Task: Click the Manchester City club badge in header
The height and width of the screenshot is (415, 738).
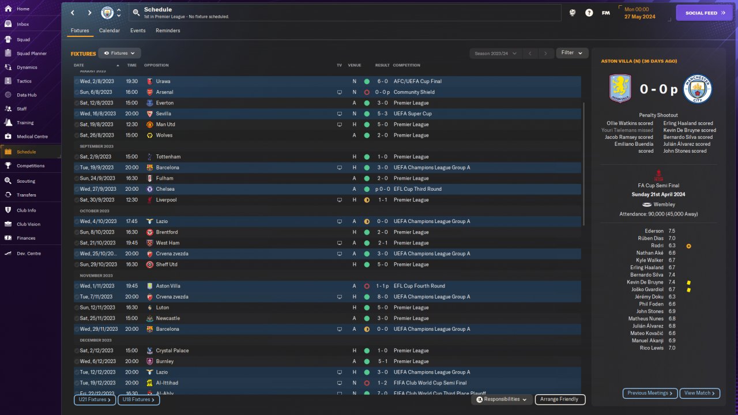Action: [x=107, y=13]
